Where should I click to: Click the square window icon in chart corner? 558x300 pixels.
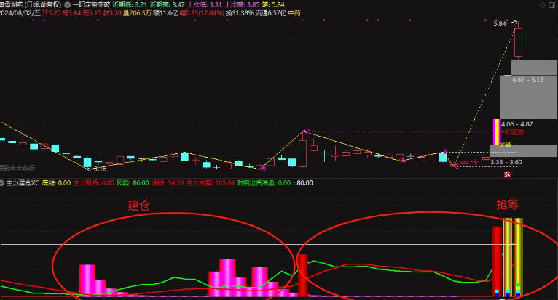tap(553, 5)
